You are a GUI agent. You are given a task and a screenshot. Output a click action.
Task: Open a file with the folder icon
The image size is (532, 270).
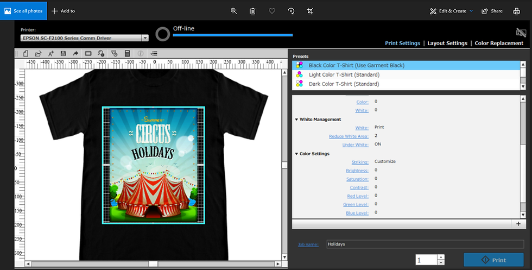(x=38, y=53)
